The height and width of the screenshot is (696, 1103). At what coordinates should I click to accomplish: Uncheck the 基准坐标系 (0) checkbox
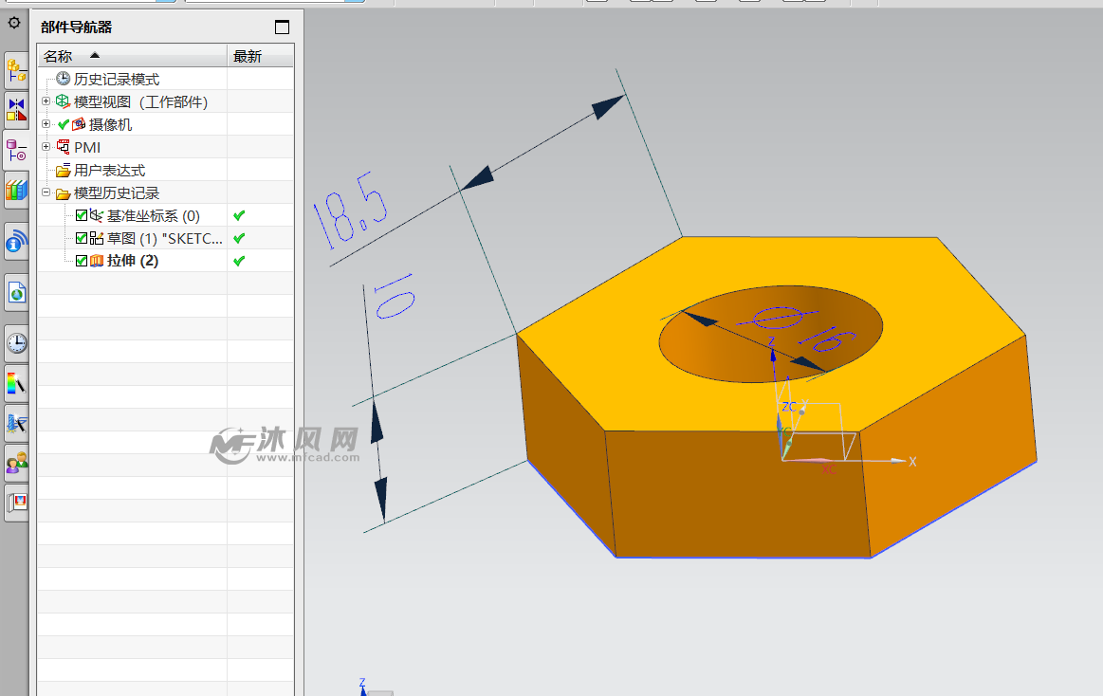point(82,215)
